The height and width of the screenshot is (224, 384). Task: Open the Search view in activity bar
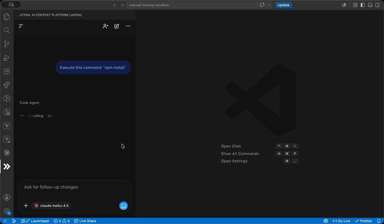(x=7, y=30)
